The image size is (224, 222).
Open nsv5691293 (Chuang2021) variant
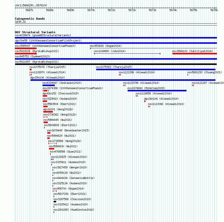click(205, 72)
